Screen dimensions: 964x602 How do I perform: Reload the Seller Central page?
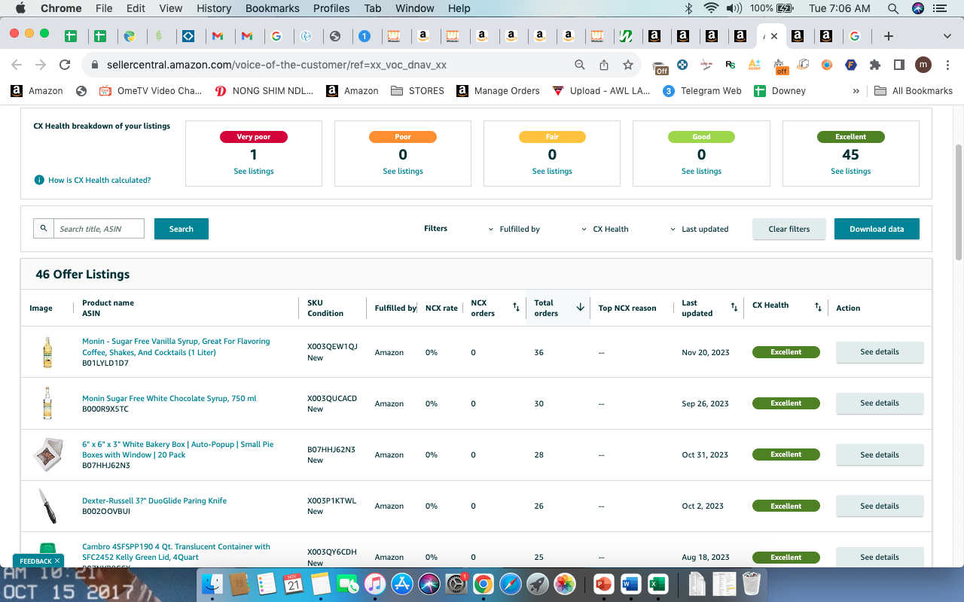[65, 65]
